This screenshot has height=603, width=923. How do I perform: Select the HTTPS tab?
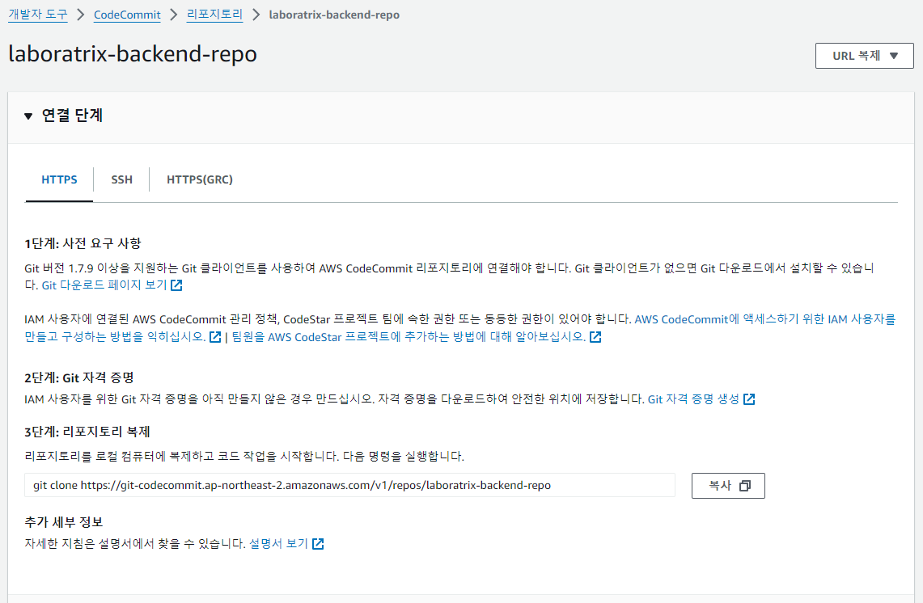59,179
